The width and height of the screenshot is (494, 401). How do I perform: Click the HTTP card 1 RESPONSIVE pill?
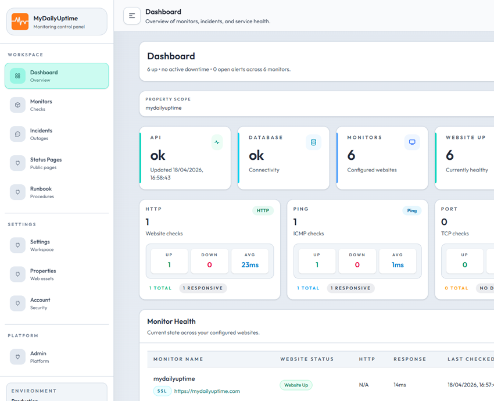click(203, 288)
